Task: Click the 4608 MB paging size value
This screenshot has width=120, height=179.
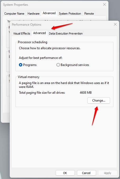Action: point(86,92)
